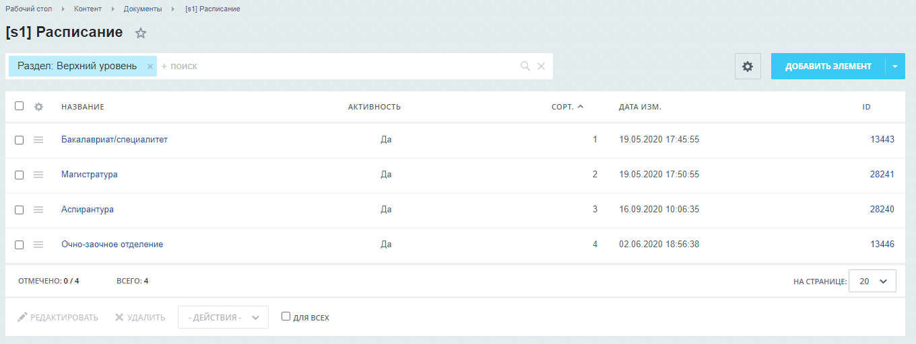Open row menu for Бакалавриат/специалитет
Image resolution: width=916 pixels, height=344 pixels.
pos(38,140)
